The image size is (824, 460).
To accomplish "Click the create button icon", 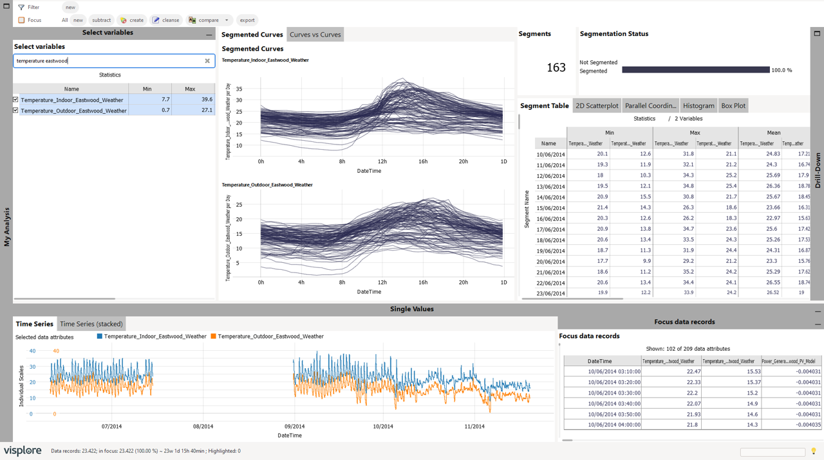I will 124,20.
